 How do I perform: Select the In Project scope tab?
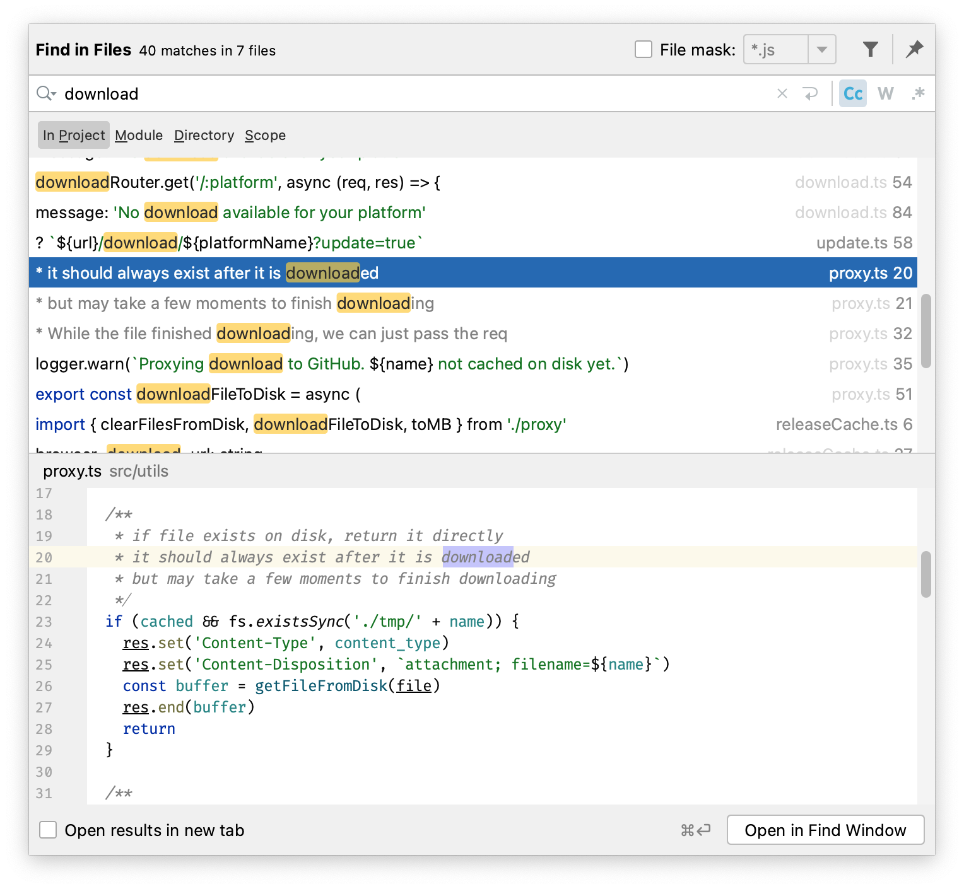(74, 135)
